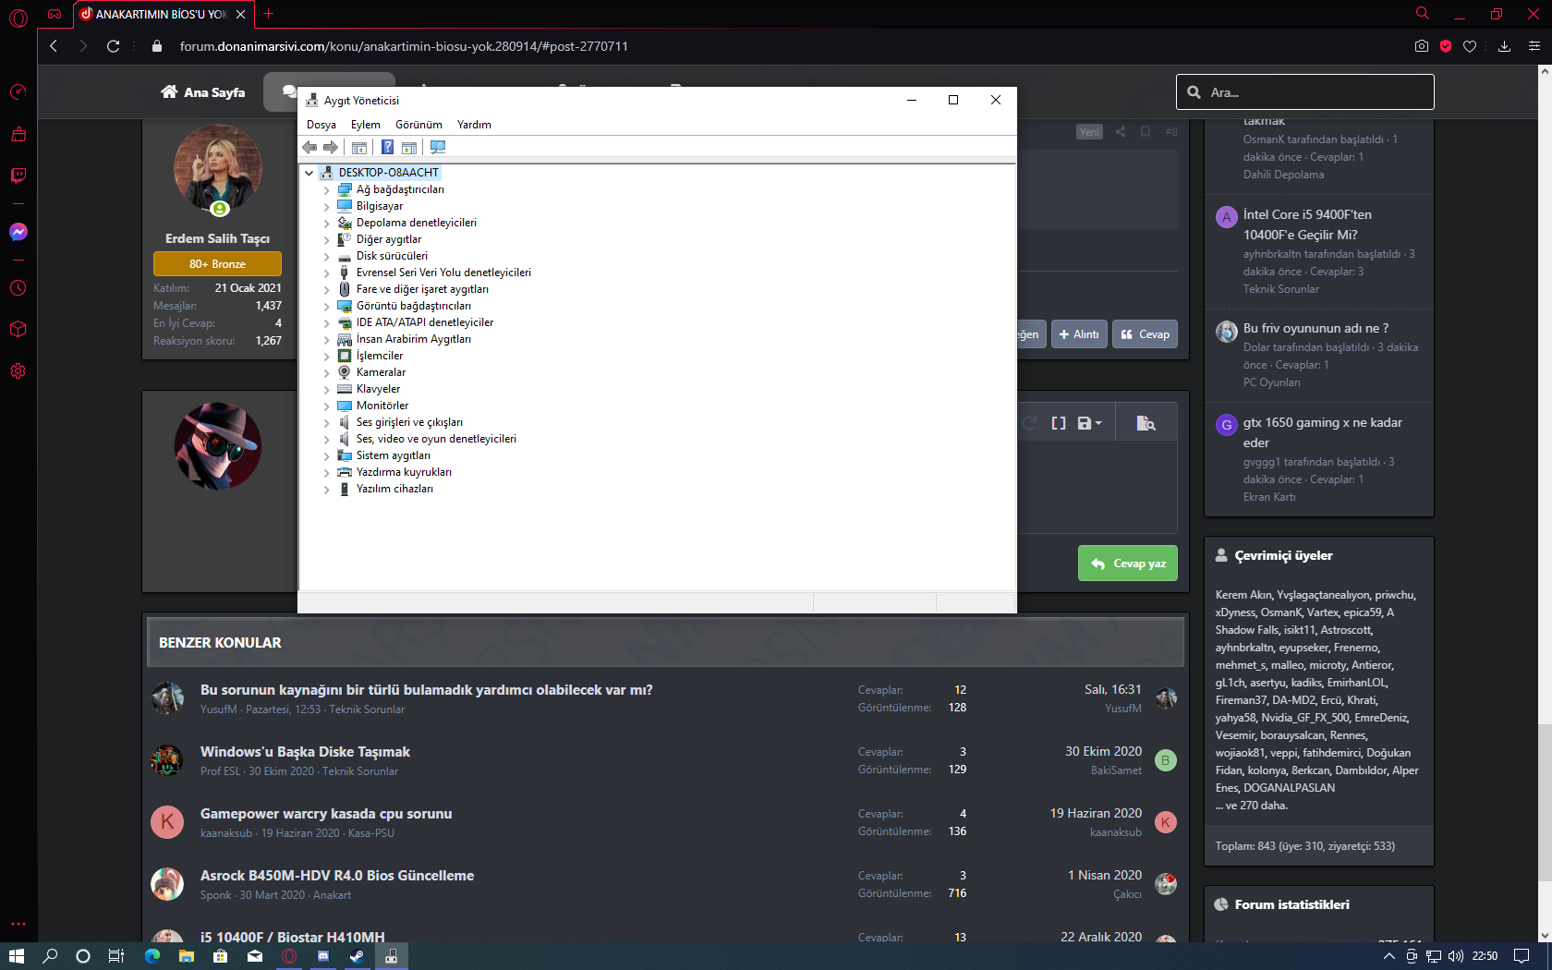Click the back arrow in Aygıt Yöneticisi toolbar
Viewport: 1552px width, 970px height.
[x=309, y=148]
